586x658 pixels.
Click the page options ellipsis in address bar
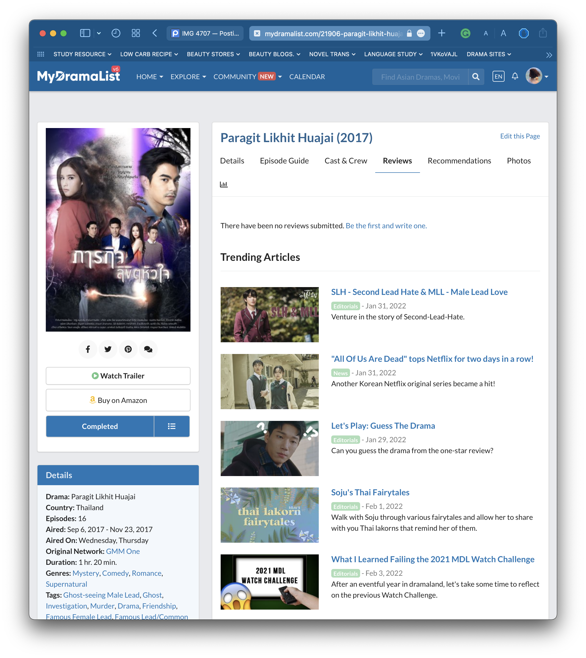coord(421,33)
